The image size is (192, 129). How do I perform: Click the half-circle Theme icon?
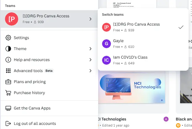pos(8,49)
